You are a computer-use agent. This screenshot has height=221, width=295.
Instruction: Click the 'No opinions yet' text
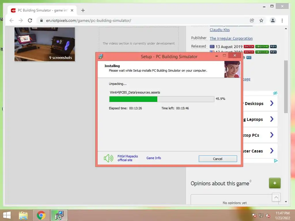(235, 203)
